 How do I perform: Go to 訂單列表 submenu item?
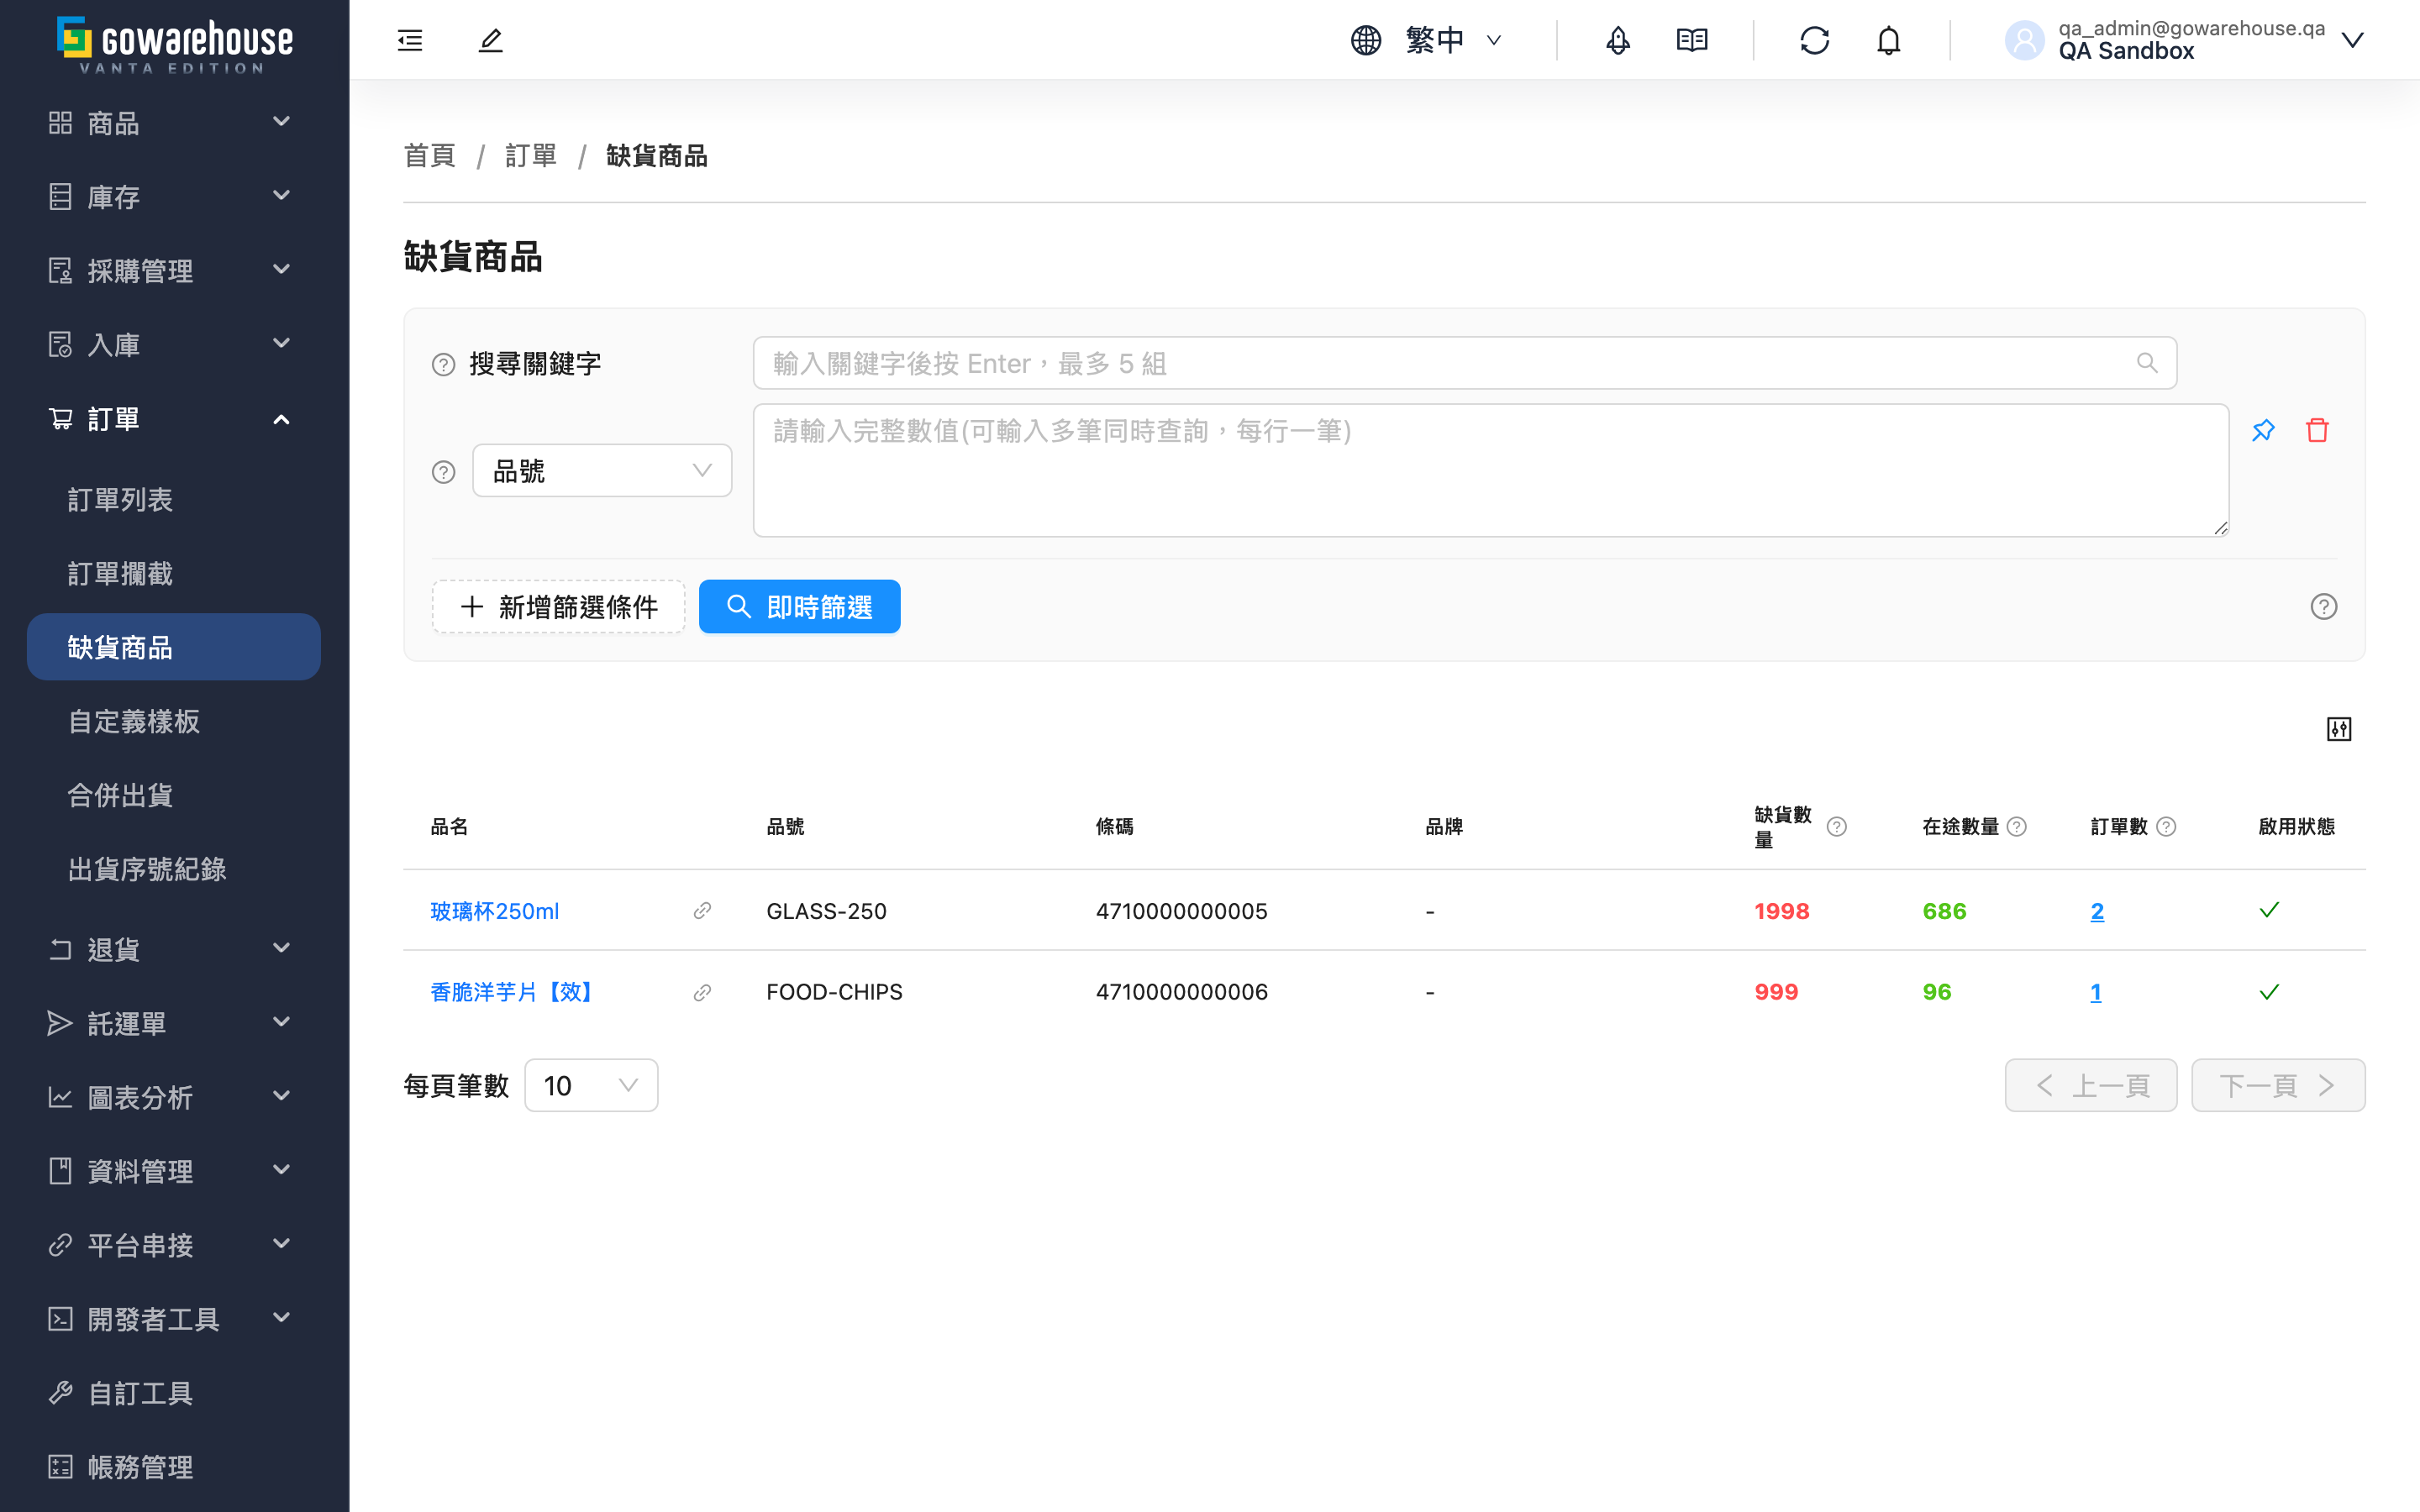(x=174, y=499)
